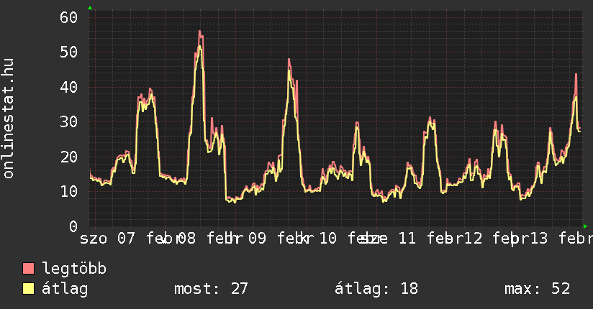Click the green arrow ending the x-axis
Viewport: 593px width, 309px height.
point(587,226)
